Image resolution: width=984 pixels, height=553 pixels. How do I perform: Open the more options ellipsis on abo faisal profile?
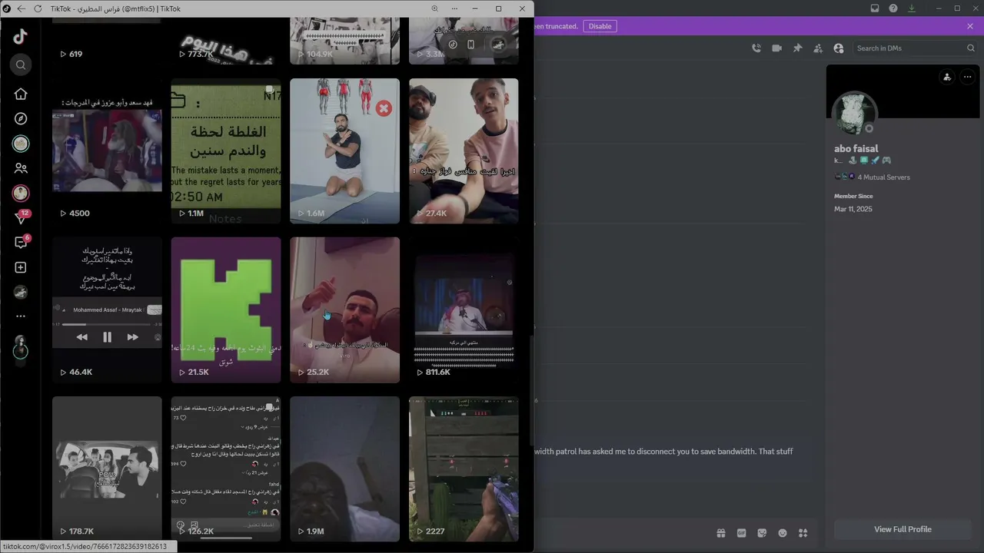coord(967,77)
